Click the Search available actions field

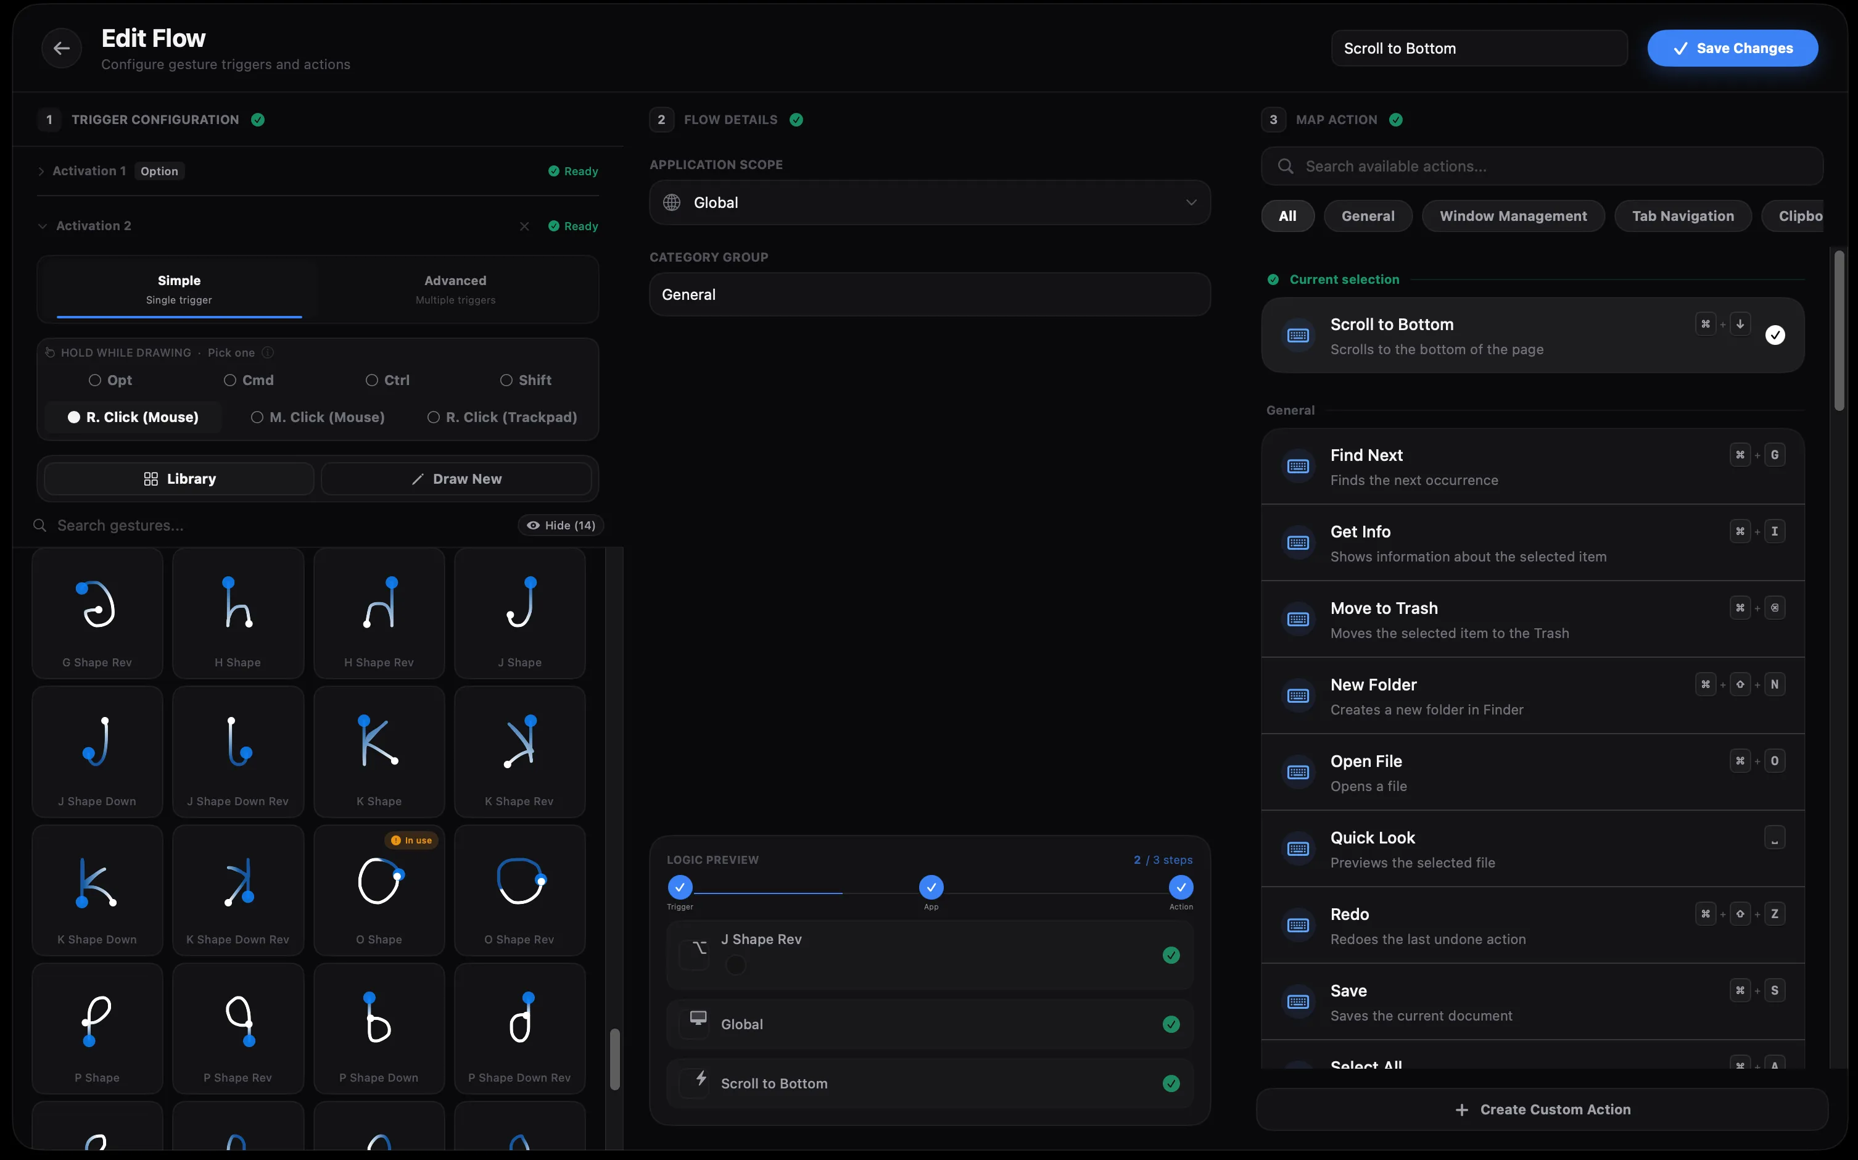tap(1542, 167)
